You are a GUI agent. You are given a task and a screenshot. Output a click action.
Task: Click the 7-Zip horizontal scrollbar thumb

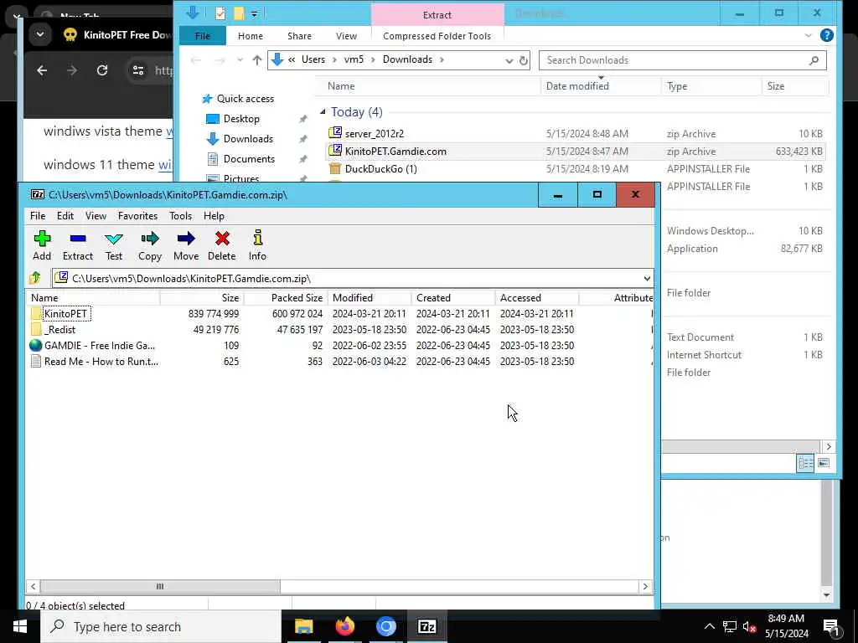(160, 586)
